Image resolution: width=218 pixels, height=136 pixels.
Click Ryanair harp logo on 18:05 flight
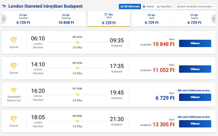coord(14,119)
